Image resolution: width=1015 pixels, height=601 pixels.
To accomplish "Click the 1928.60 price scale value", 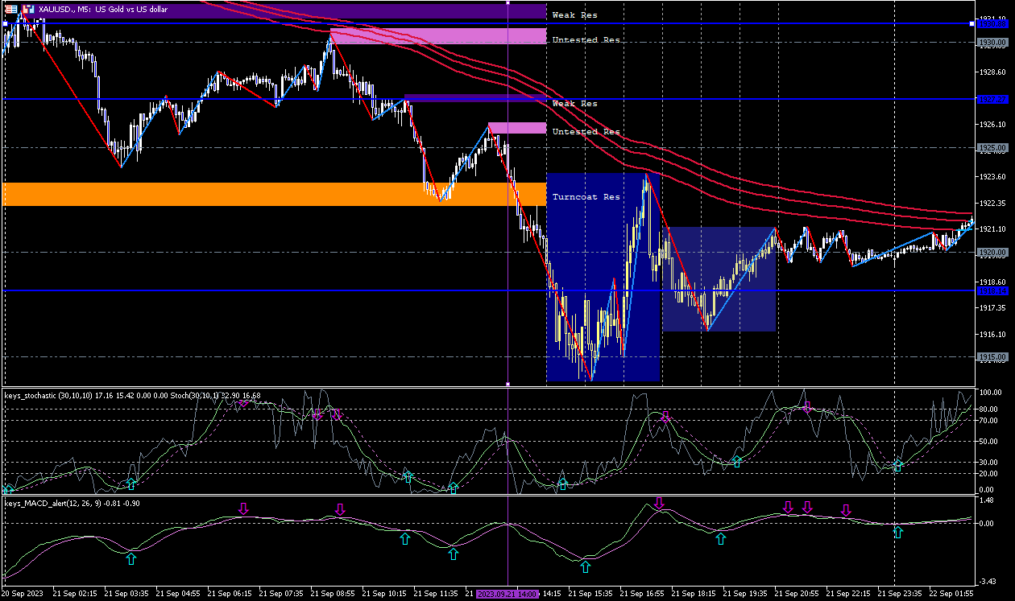I will click(x=993, y=72).
